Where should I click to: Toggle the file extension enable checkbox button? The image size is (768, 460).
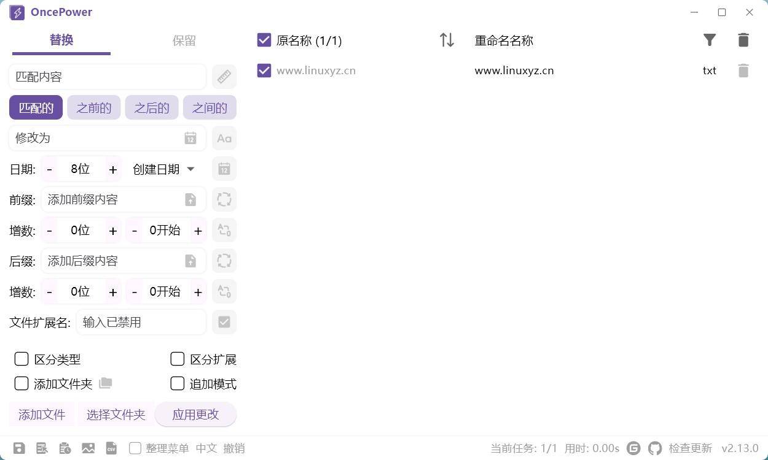[224, 322]
